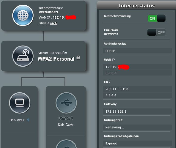Click the USB 2.0 label
This screenshot has height=148, width=176.
tap(66, 118)
